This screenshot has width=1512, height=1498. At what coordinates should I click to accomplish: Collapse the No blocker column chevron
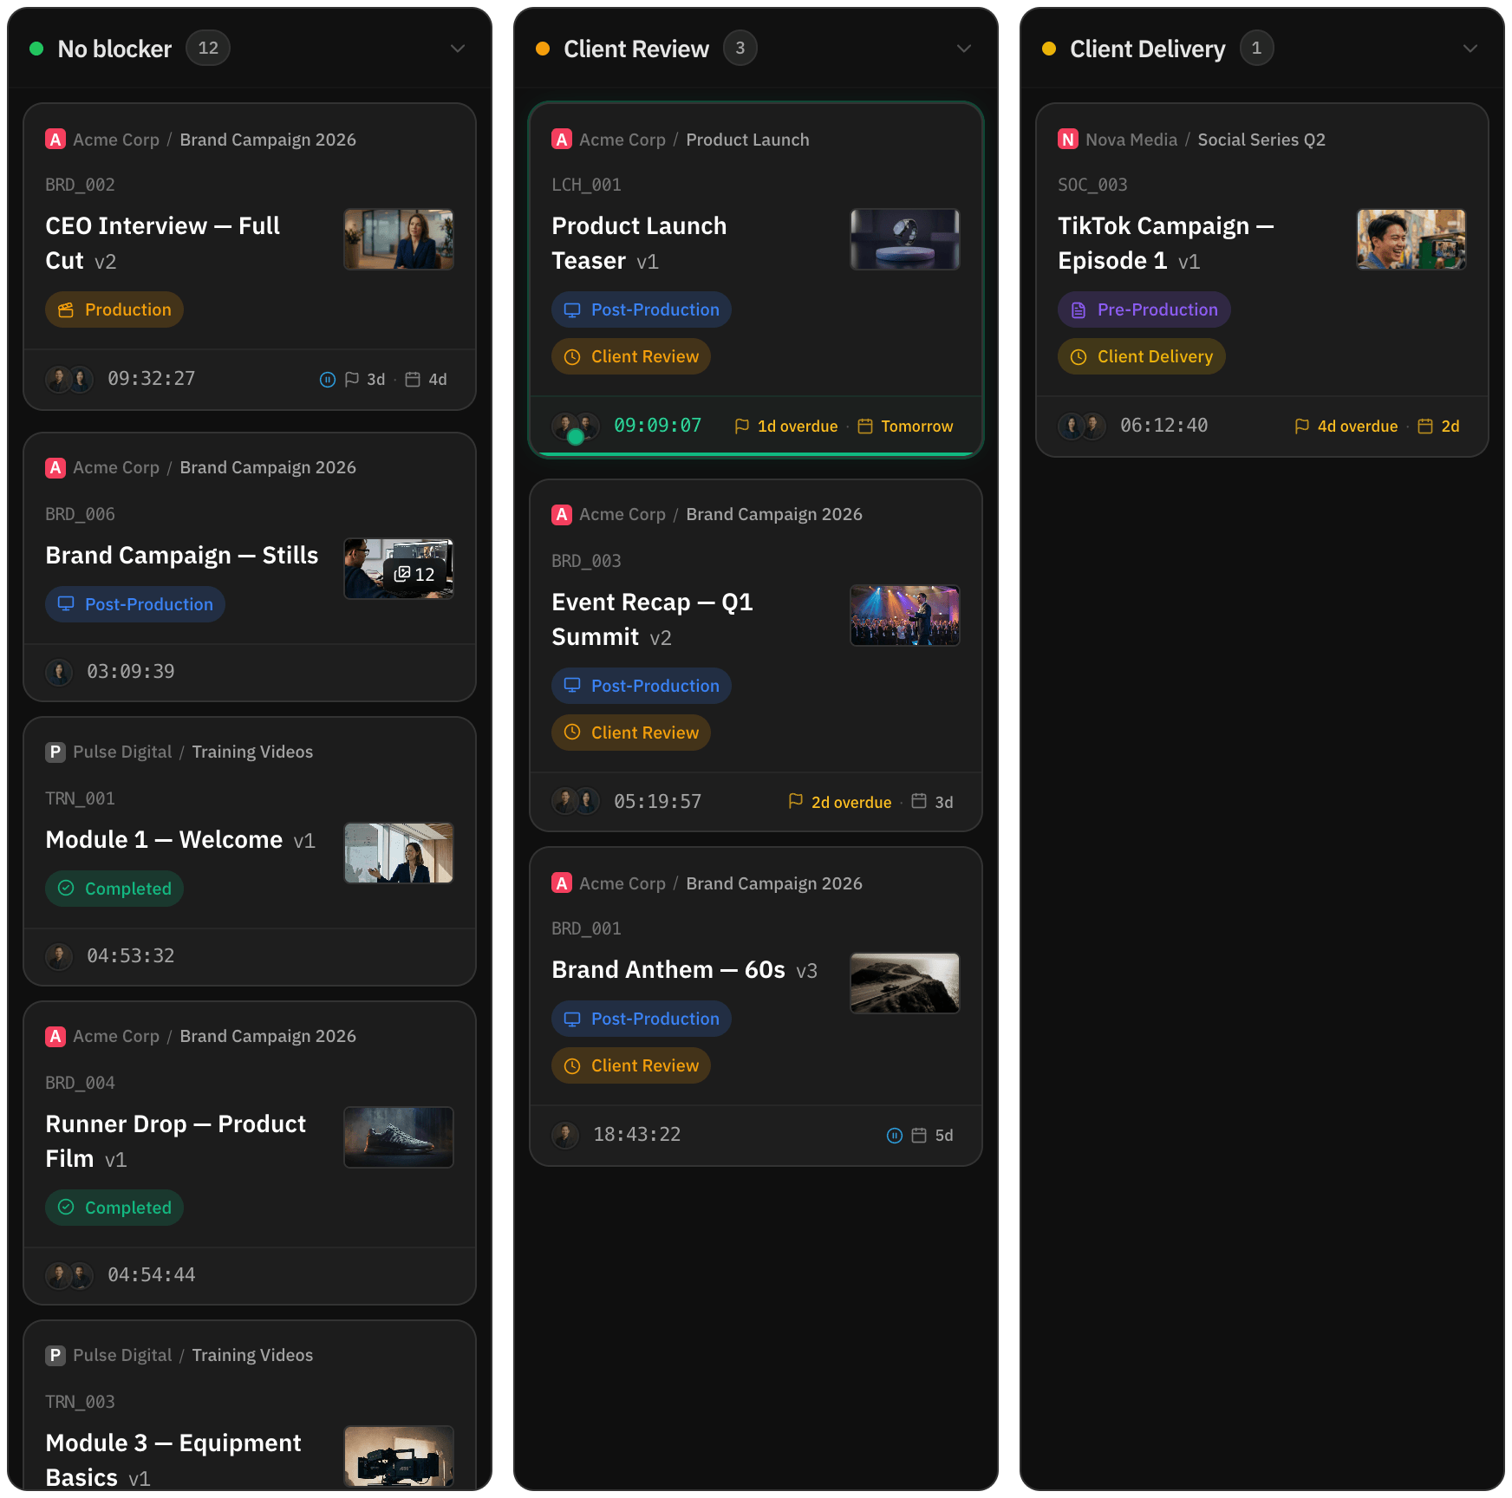pyautogui.click(x=458, y=49)
